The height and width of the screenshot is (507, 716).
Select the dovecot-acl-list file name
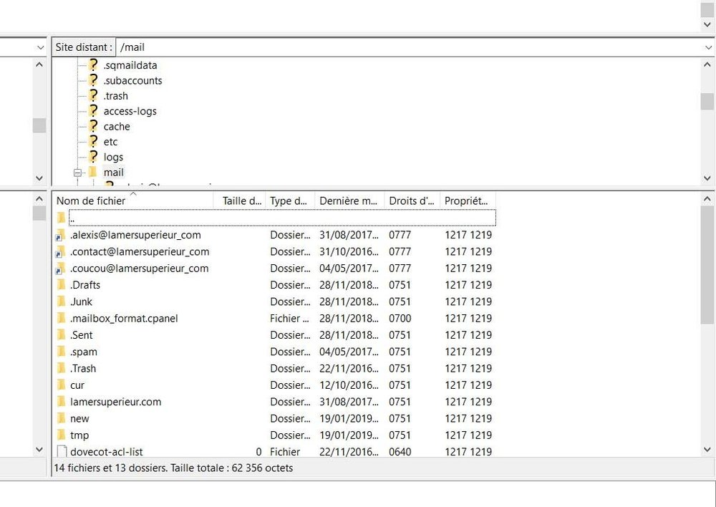[x=107, y=452]
